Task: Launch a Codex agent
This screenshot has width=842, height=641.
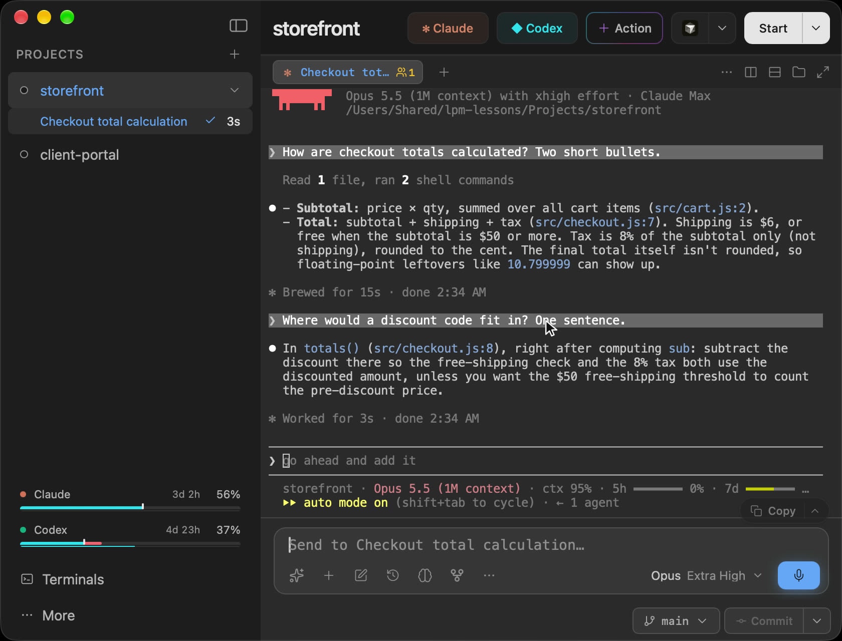Action: [x=537, y=29]
